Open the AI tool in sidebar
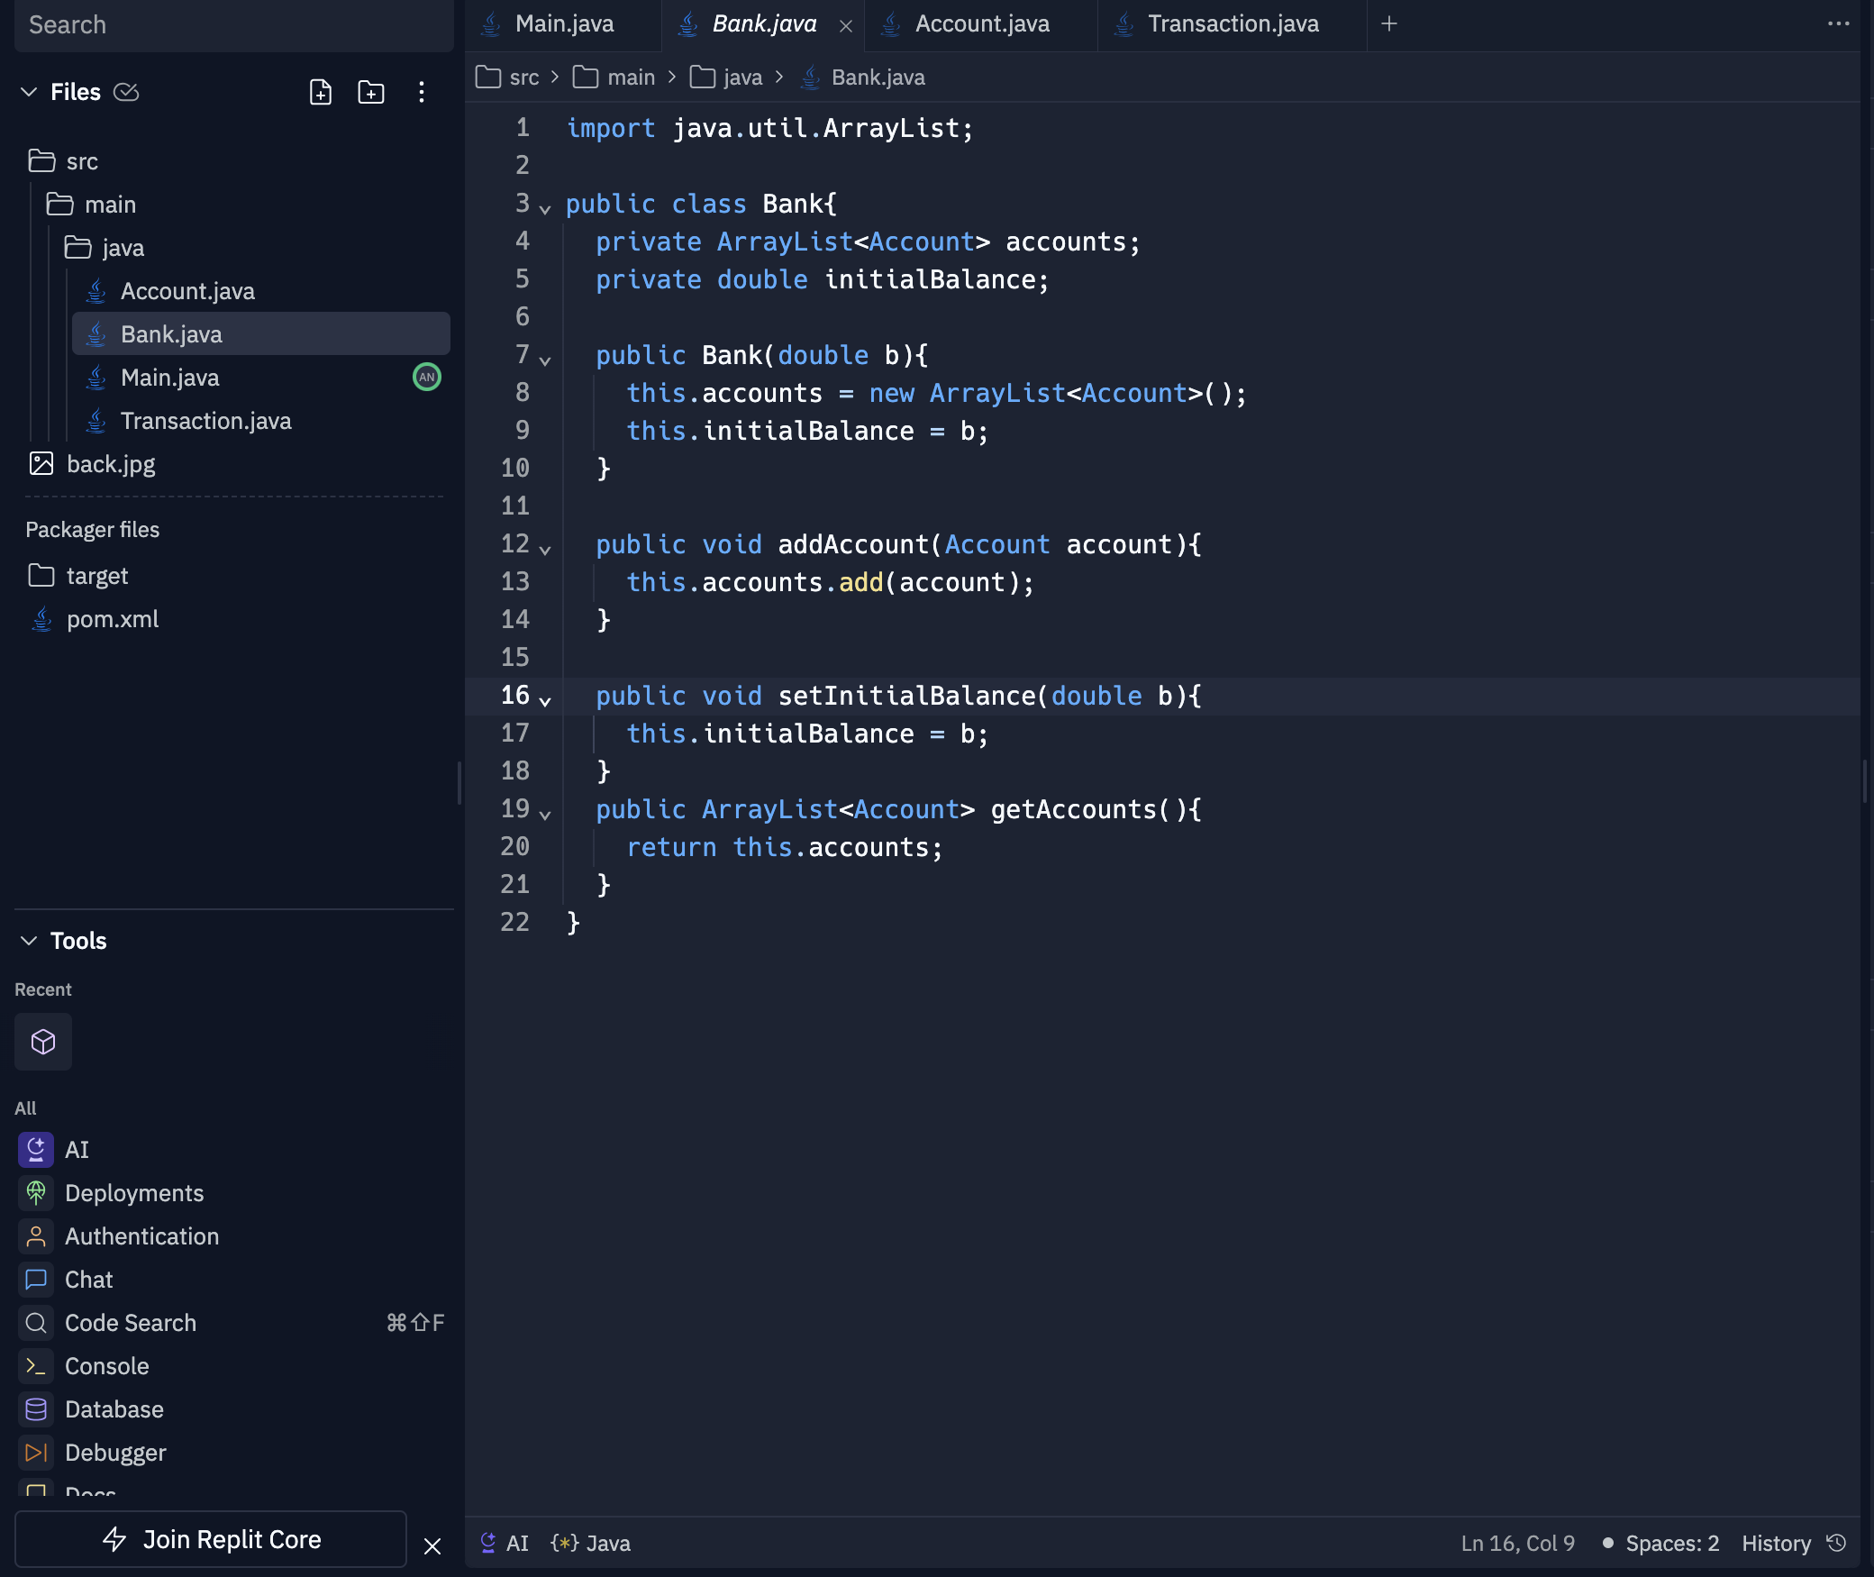Image resolution: width=1874 pixels, height=1577 pixels. click(x=77, y=1150)
